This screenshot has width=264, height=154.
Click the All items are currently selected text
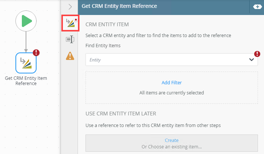tap(172, 93)
